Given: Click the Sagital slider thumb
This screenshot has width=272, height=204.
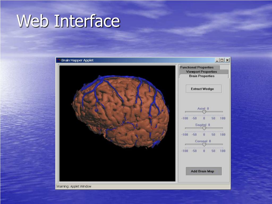Looking at the screenshot, I should (x=204, y=128).
